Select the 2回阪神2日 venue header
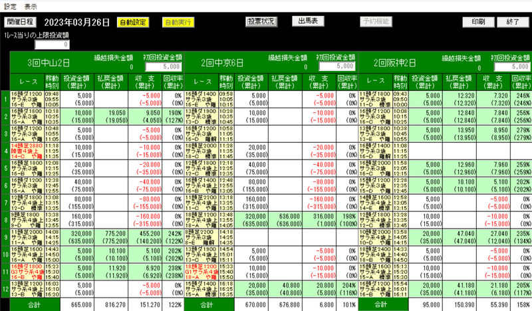 click(394, 63)
